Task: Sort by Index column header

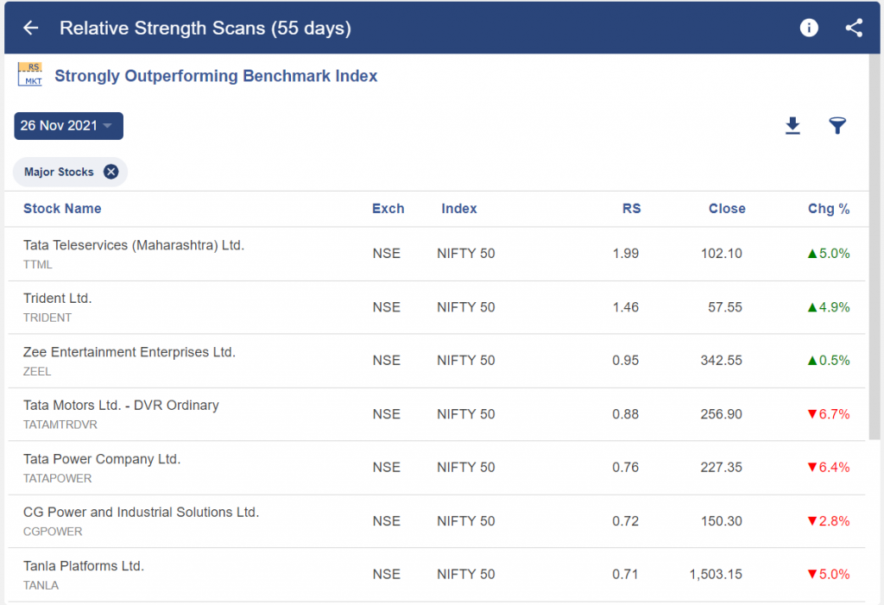Action: (459, 209)
